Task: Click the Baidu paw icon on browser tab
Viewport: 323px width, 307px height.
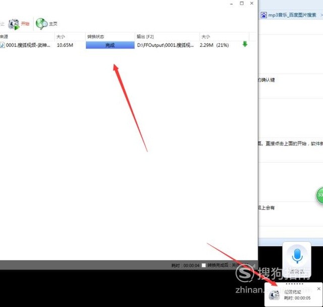Action: [x=263, y=15]
